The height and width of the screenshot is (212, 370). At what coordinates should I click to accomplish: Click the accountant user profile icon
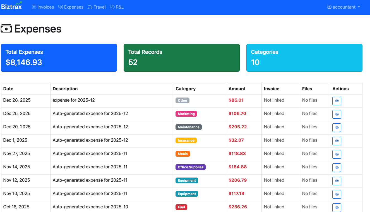330,7
